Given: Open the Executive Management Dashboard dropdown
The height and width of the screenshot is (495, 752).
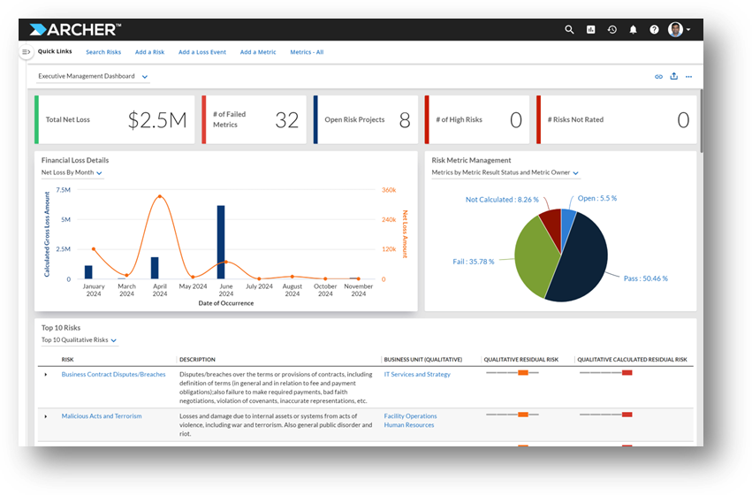Looking at the screenshot, I should click(93, 76).
